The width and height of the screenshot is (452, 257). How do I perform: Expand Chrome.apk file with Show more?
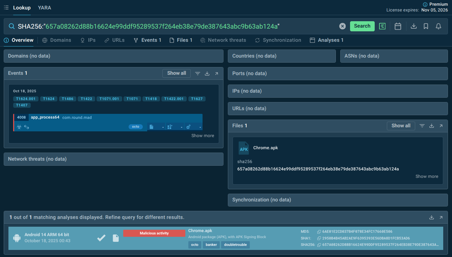point(427,176)
